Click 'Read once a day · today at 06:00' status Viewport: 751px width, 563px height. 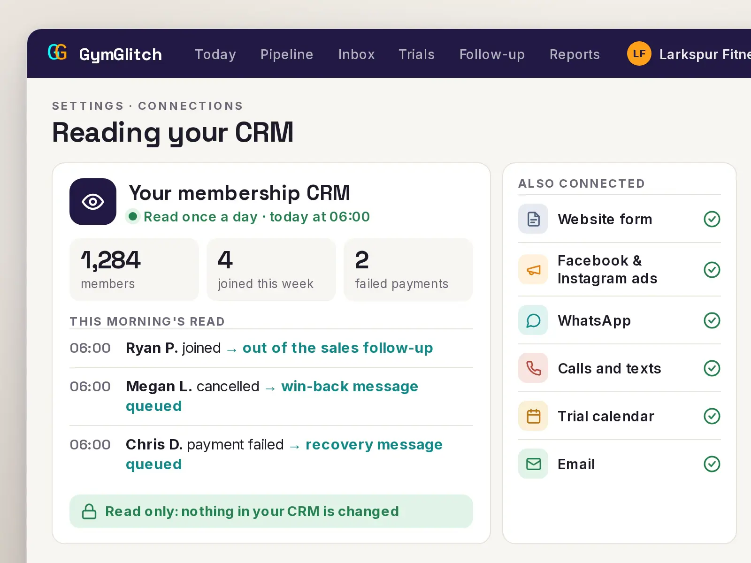pyautogui.click(x=257, y=217)
